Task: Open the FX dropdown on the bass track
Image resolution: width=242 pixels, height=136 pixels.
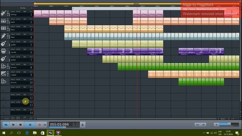Action: coord(31,34)
